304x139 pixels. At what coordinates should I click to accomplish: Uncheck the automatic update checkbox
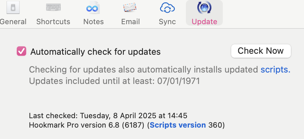(x=21, y=51)
